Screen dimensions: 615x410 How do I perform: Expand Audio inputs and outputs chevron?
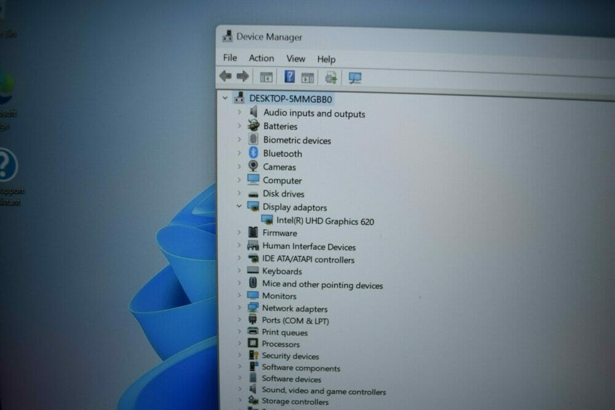pos(239,112)
